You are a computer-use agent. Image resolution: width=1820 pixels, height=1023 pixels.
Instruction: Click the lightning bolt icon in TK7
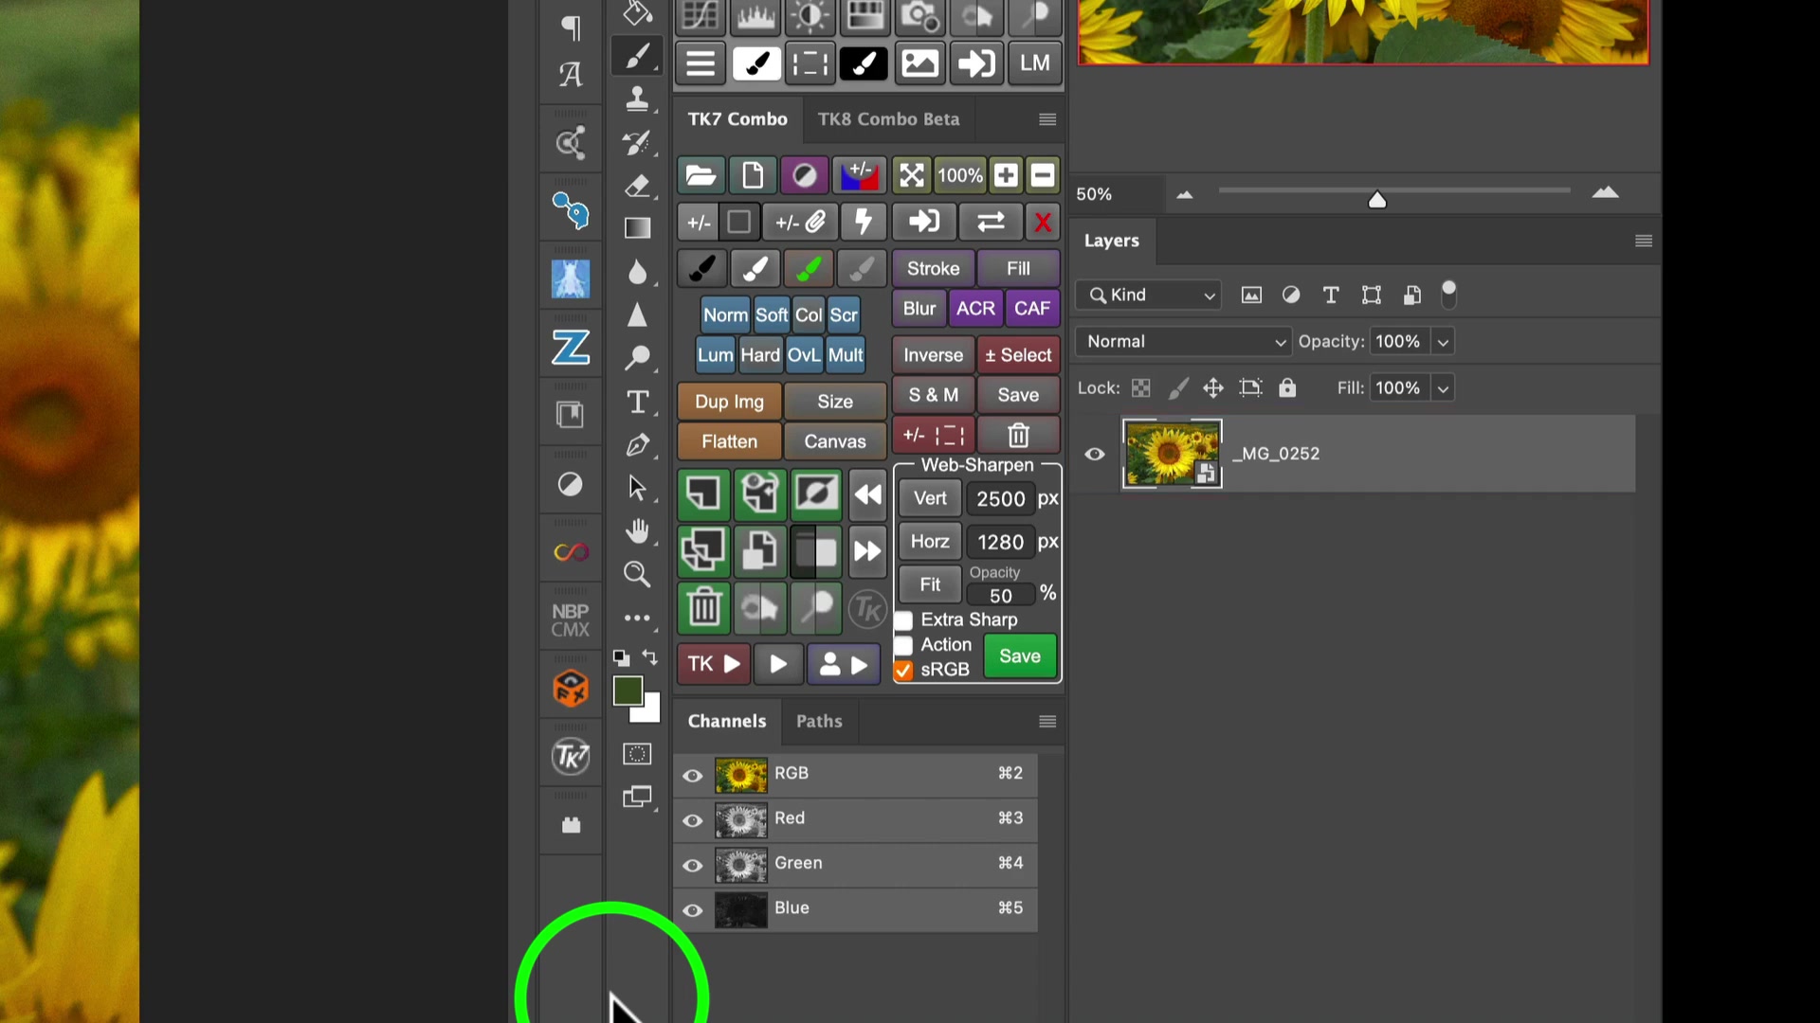point(864,223)
